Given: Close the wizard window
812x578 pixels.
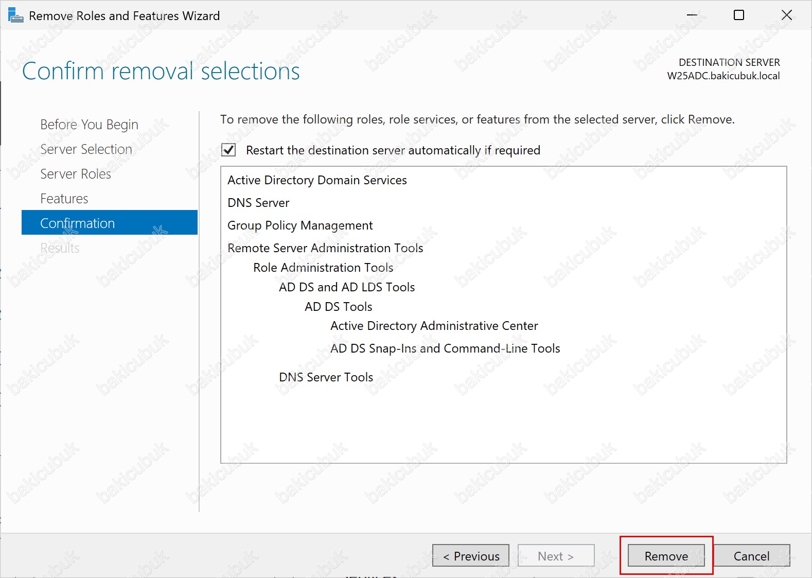Looking at the screenshot, I should click(787, 15).
